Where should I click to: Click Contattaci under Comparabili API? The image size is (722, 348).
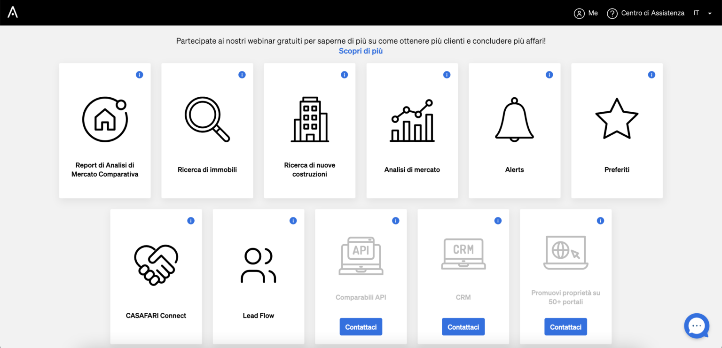coord(361,327)
